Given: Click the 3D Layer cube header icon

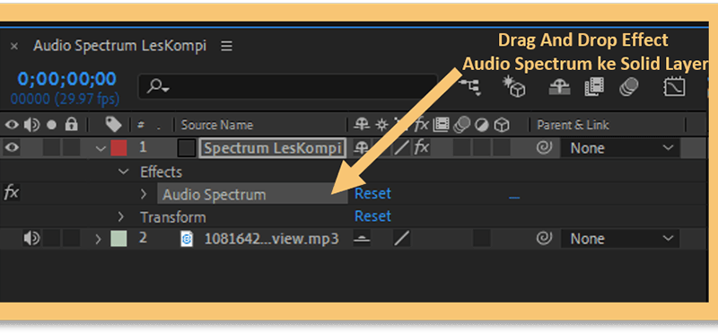Looking at the screenshot, I should tap(503, 125).
